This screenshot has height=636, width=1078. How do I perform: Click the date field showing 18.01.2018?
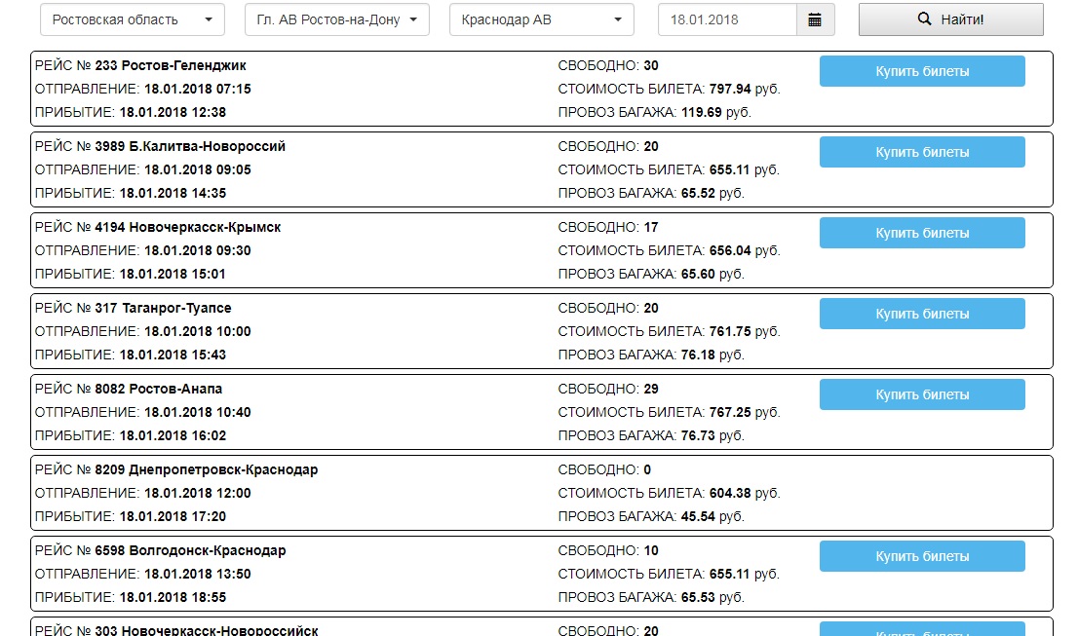pyautogui.click(x=727, y=19)
